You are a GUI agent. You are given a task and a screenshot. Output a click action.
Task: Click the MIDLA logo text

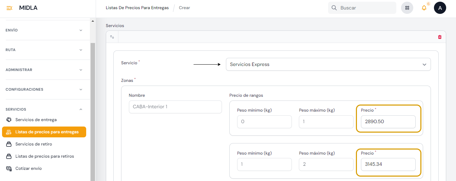[28, 8]
